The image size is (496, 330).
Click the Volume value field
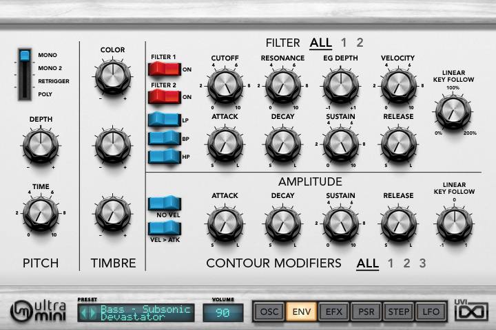223,313
